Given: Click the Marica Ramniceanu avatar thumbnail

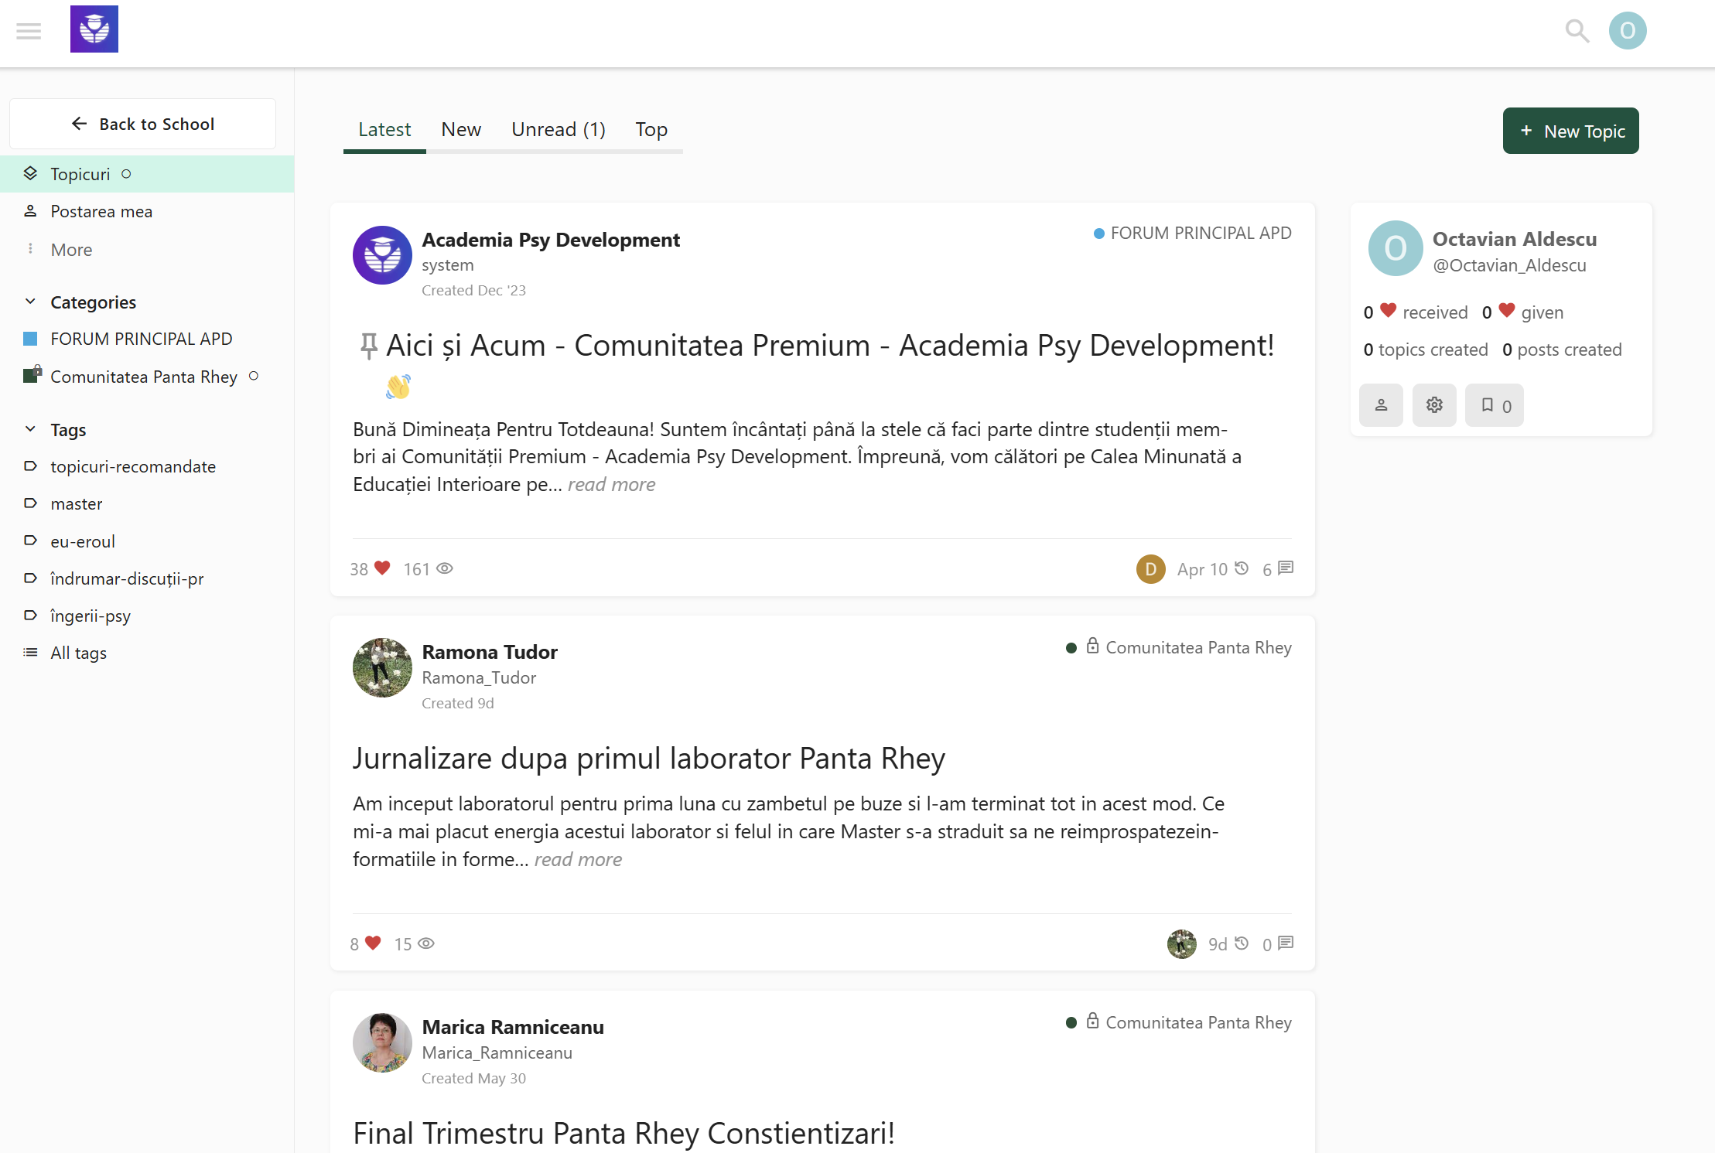Looking at the screenshot, I should tap(382, 1042).
